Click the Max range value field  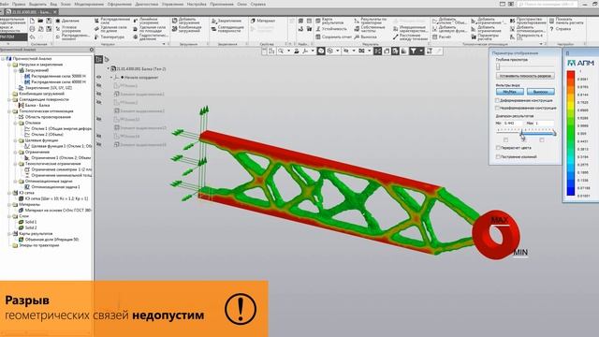[544, 123]
